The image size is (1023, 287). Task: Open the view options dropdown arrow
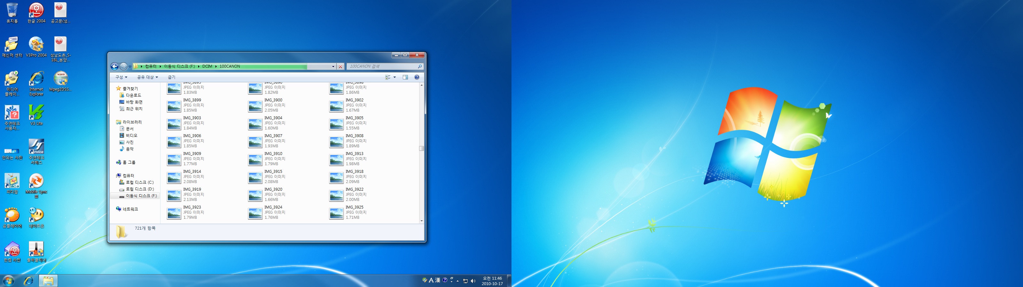coord(394,77)
